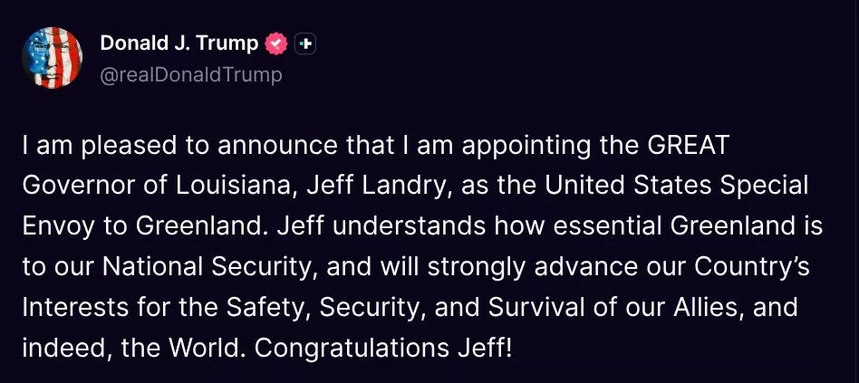This screenshot has height=383, width=859.
Task: Click the red verified checkmark badge
Action: coord(275,43)
